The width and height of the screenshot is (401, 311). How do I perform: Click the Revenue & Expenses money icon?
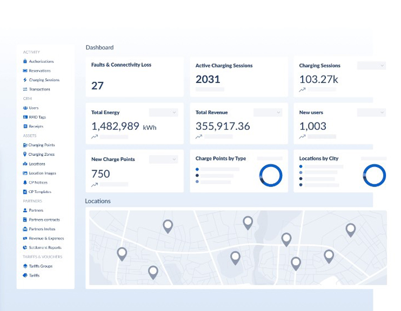tap(25, 238)
